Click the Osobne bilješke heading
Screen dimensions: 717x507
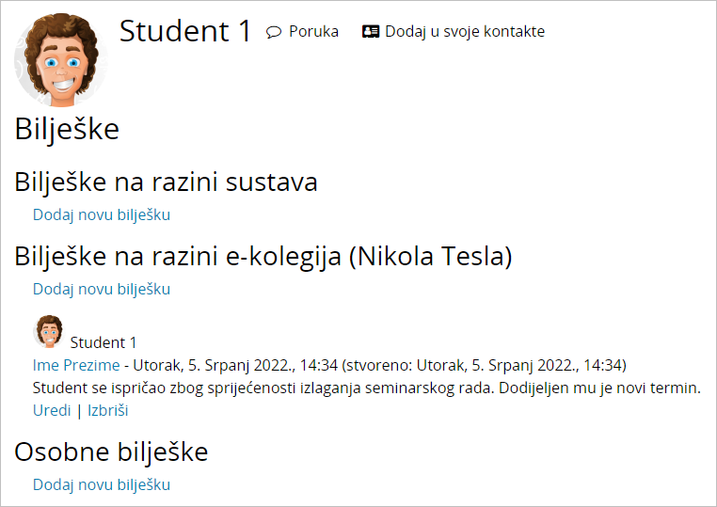111,452
